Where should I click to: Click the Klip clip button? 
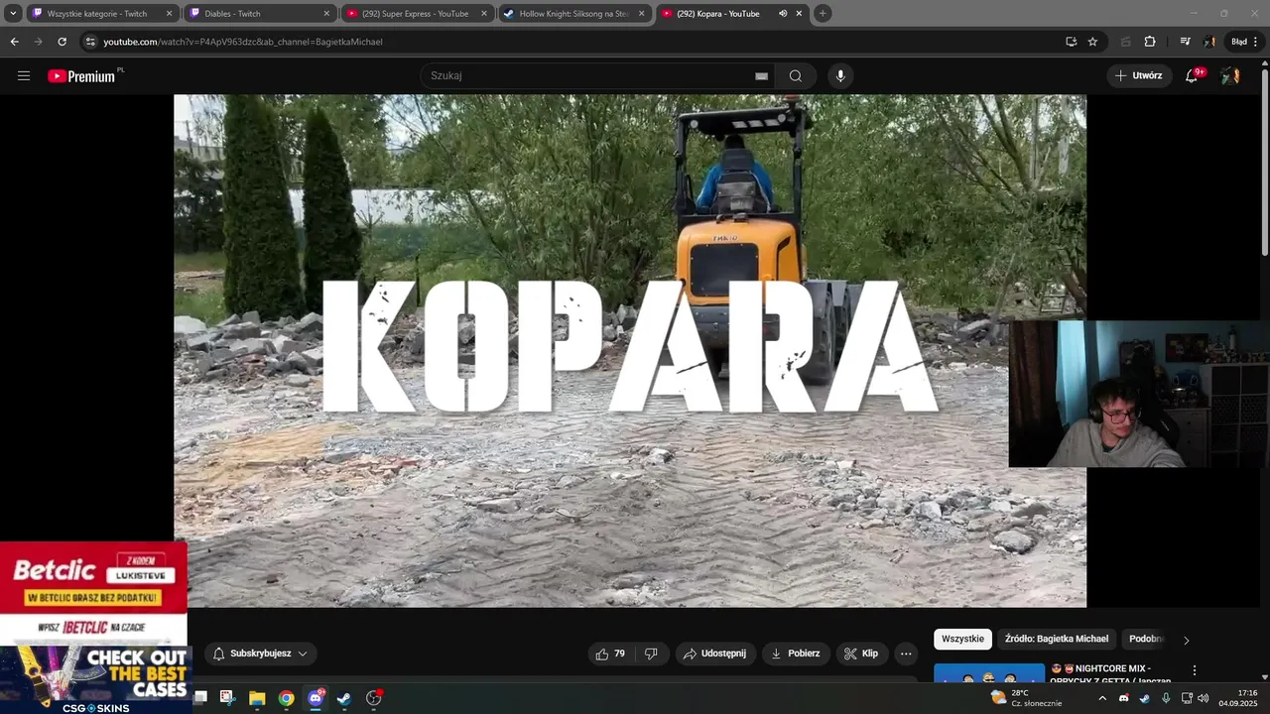[861, 654]
